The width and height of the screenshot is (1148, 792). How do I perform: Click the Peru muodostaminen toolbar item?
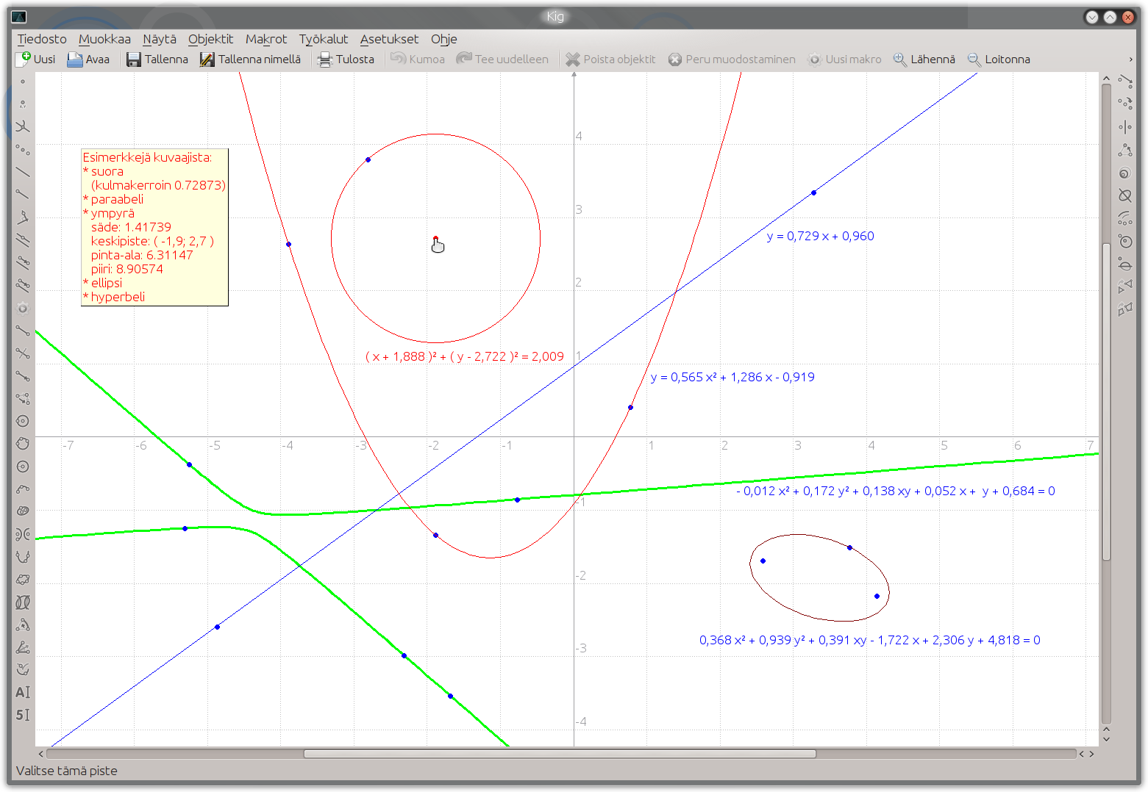732,59
